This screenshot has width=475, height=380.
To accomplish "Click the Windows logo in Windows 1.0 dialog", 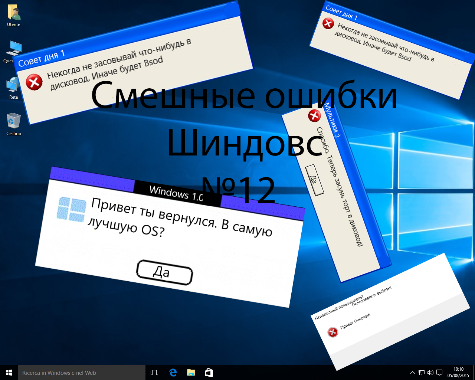I will (x=72, y=209).
